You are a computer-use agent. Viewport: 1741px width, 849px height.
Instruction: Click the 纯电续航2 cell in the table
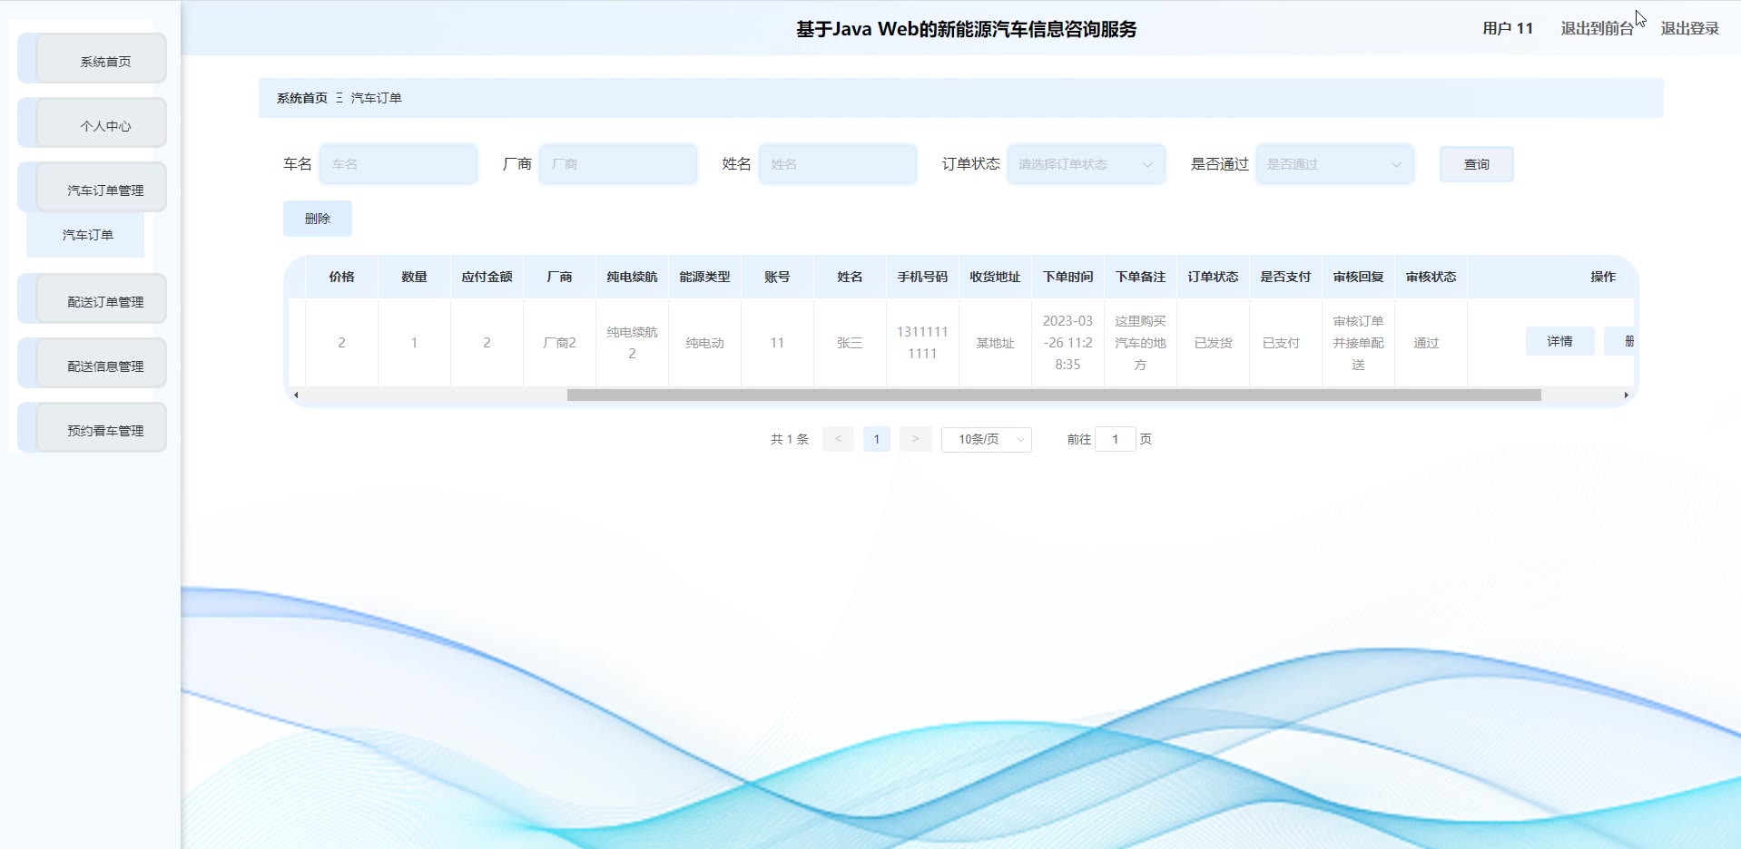632,343
